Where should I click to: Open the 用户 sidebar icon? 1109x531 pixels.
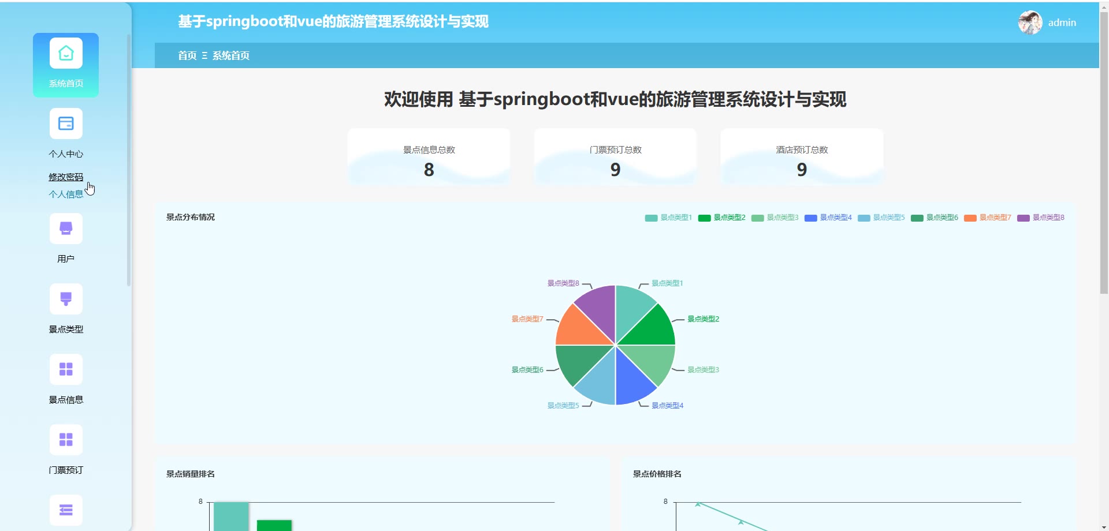click(x=66, y=229)
